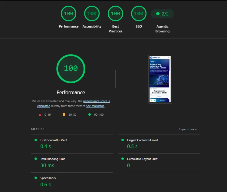
Task: Open the Accessibility category label
Action: pos(92,26)
